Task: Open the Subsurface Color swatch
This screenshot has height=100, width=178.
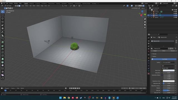Action: coord(169,81)
